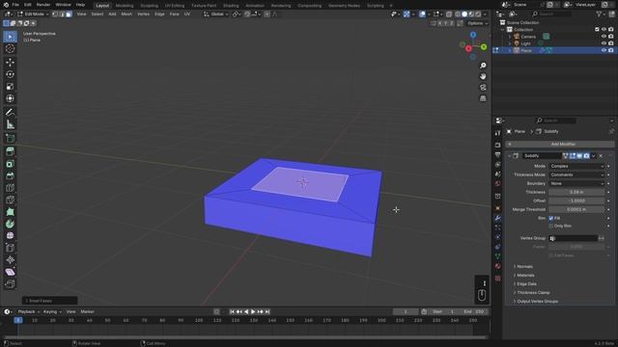Viewport: 618px width, 347px height.
Task: Expand the Normals subpanel
Action: [x=523, y=266]
